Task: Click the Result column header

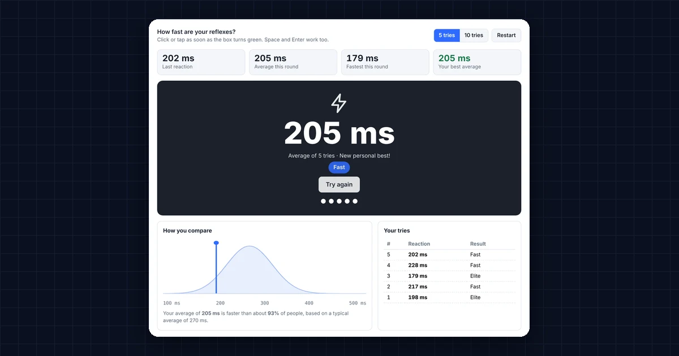Action: [478, 244]
